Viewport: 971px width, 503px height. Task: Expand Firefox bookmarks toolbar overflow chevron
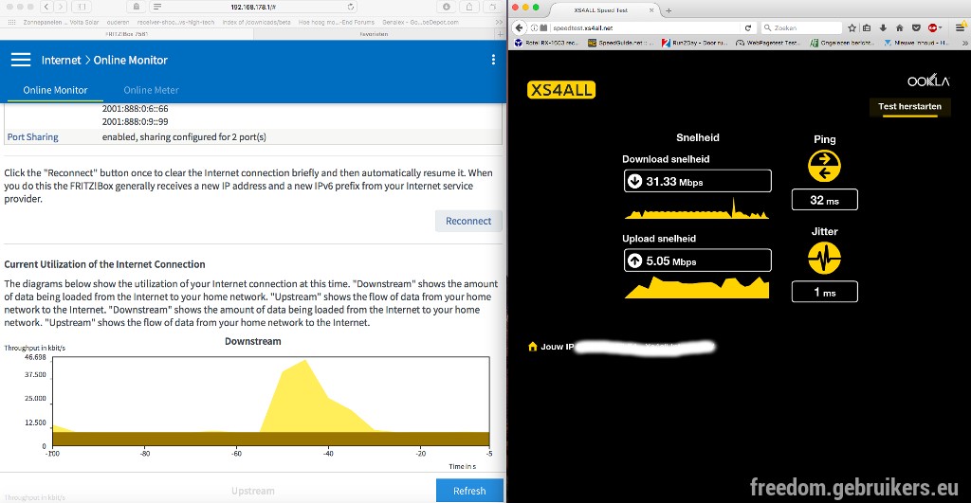[964, 43]
